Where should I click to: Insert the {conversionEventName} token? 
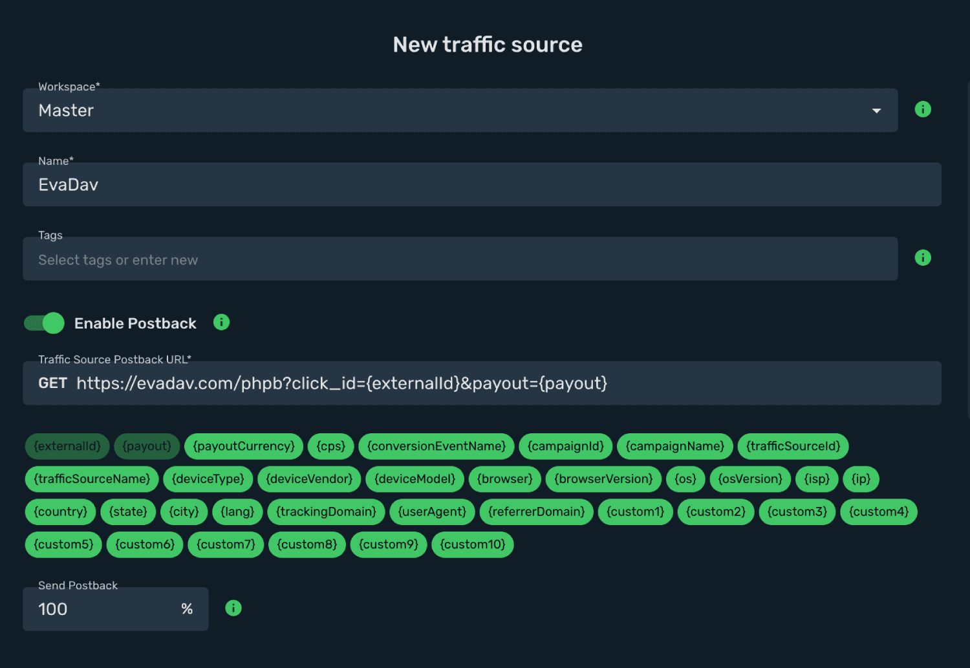tap(436, 446)
